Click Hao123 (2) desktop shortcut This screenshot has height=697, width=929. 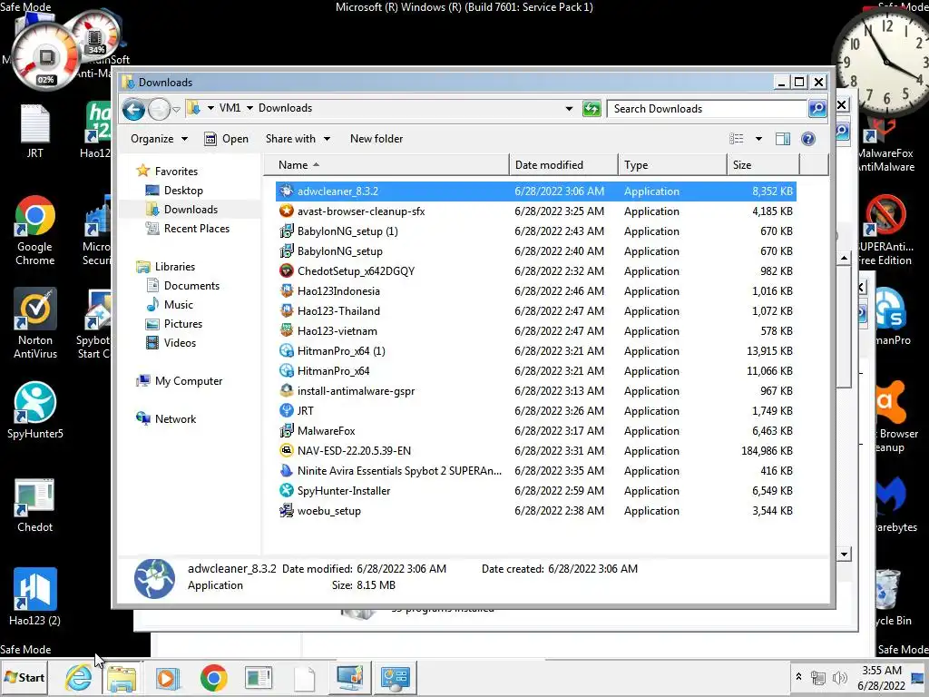pyautogui.click(x=35, y=597)
